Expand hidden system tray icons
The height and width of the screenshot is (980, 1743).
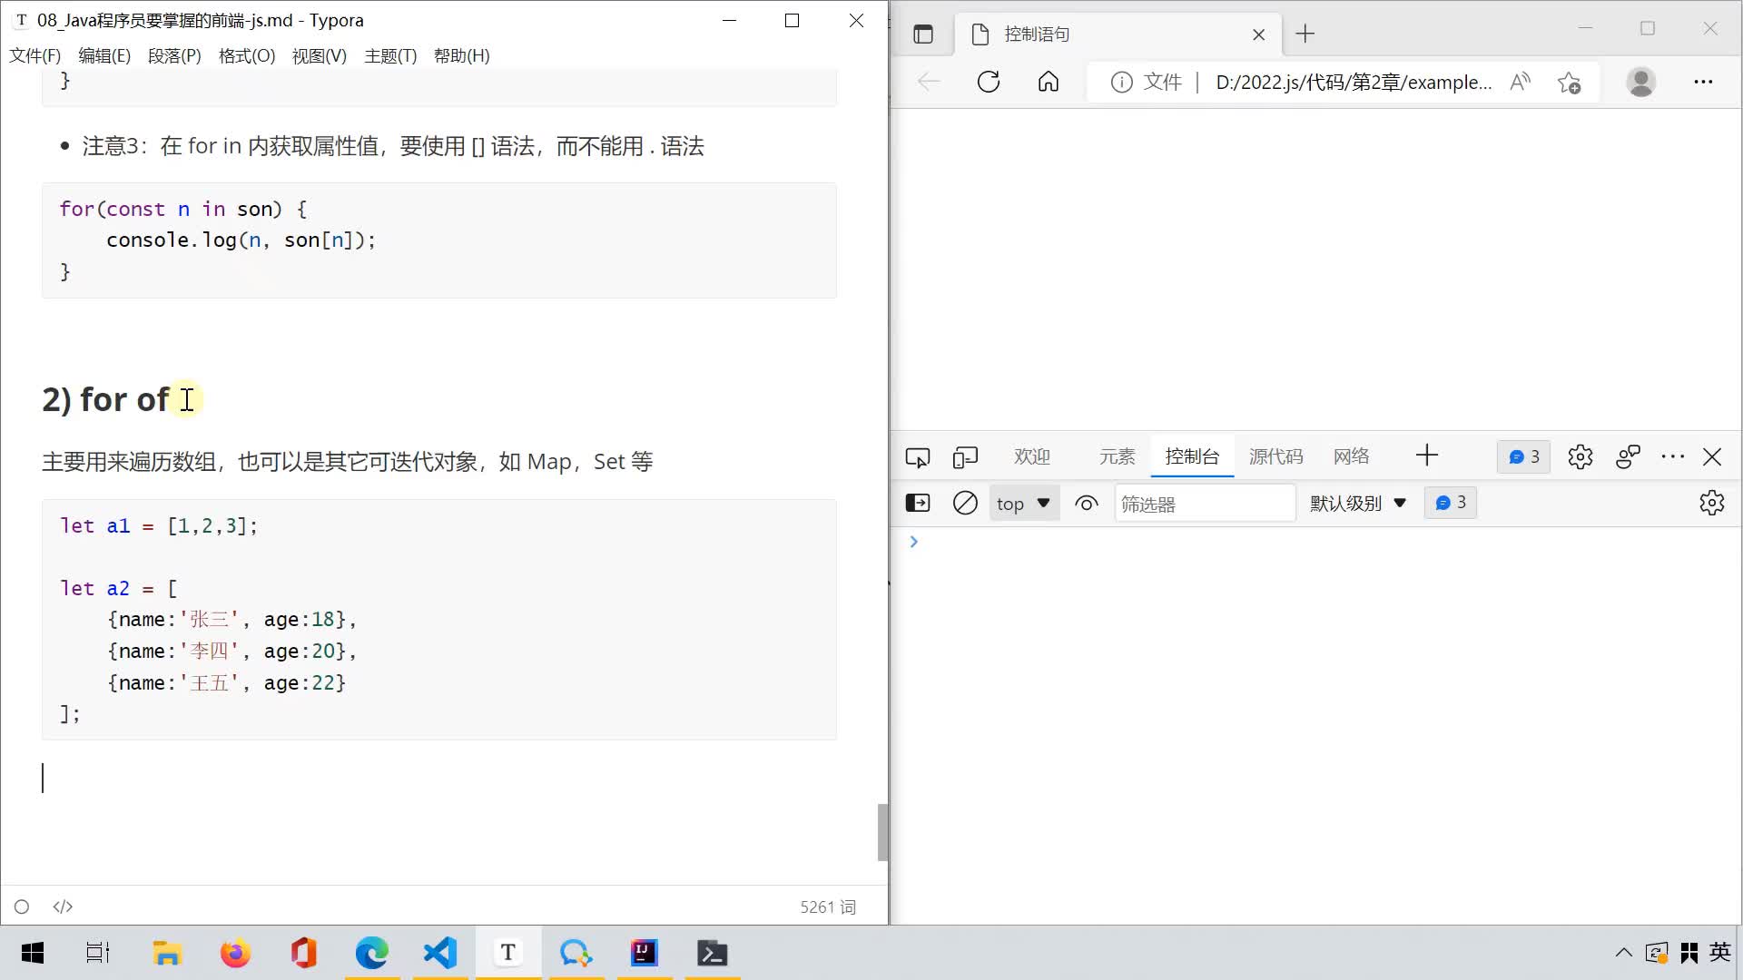[x=1624, y=954]
